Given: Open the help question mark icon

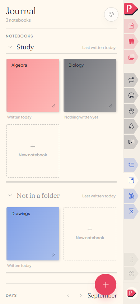Looking at the screenshot, I should pos(131,273).
